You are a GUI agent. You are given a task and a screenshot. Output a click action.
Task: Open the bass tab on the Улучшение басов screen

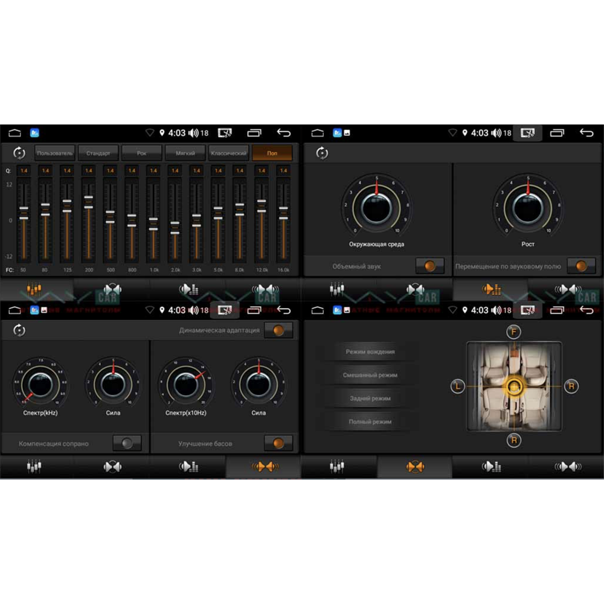(265, 467)
